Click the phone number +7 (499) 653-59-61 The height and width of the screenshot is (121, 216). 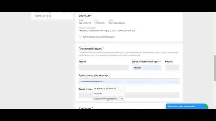coord(42,16)
